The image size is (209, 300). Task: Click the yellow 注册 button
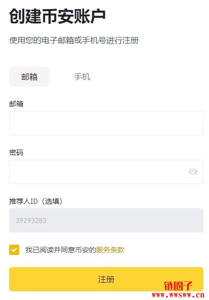[106, 279]
